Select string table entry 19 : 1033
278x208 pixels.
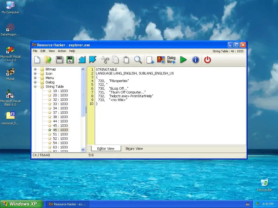tap(60, 91)
